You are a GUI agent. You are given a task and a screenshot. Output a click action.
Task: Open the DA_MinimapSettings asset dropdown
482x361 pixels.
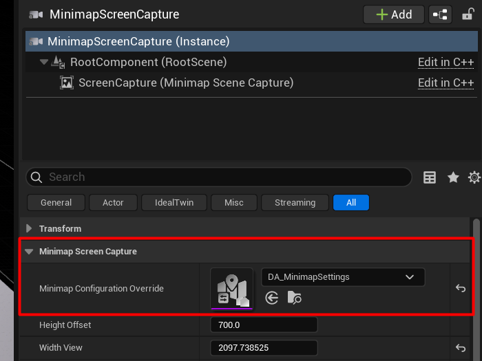pyautogui.click(x=342, y=277)
